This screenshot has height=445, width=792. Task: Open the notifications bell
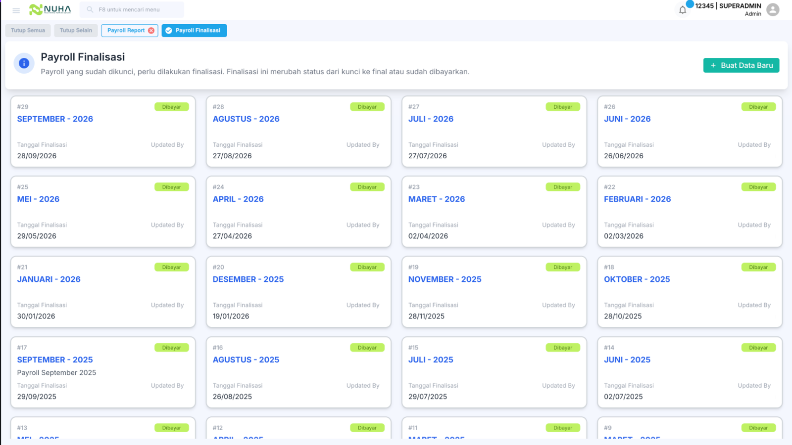(x=683, y=10)
